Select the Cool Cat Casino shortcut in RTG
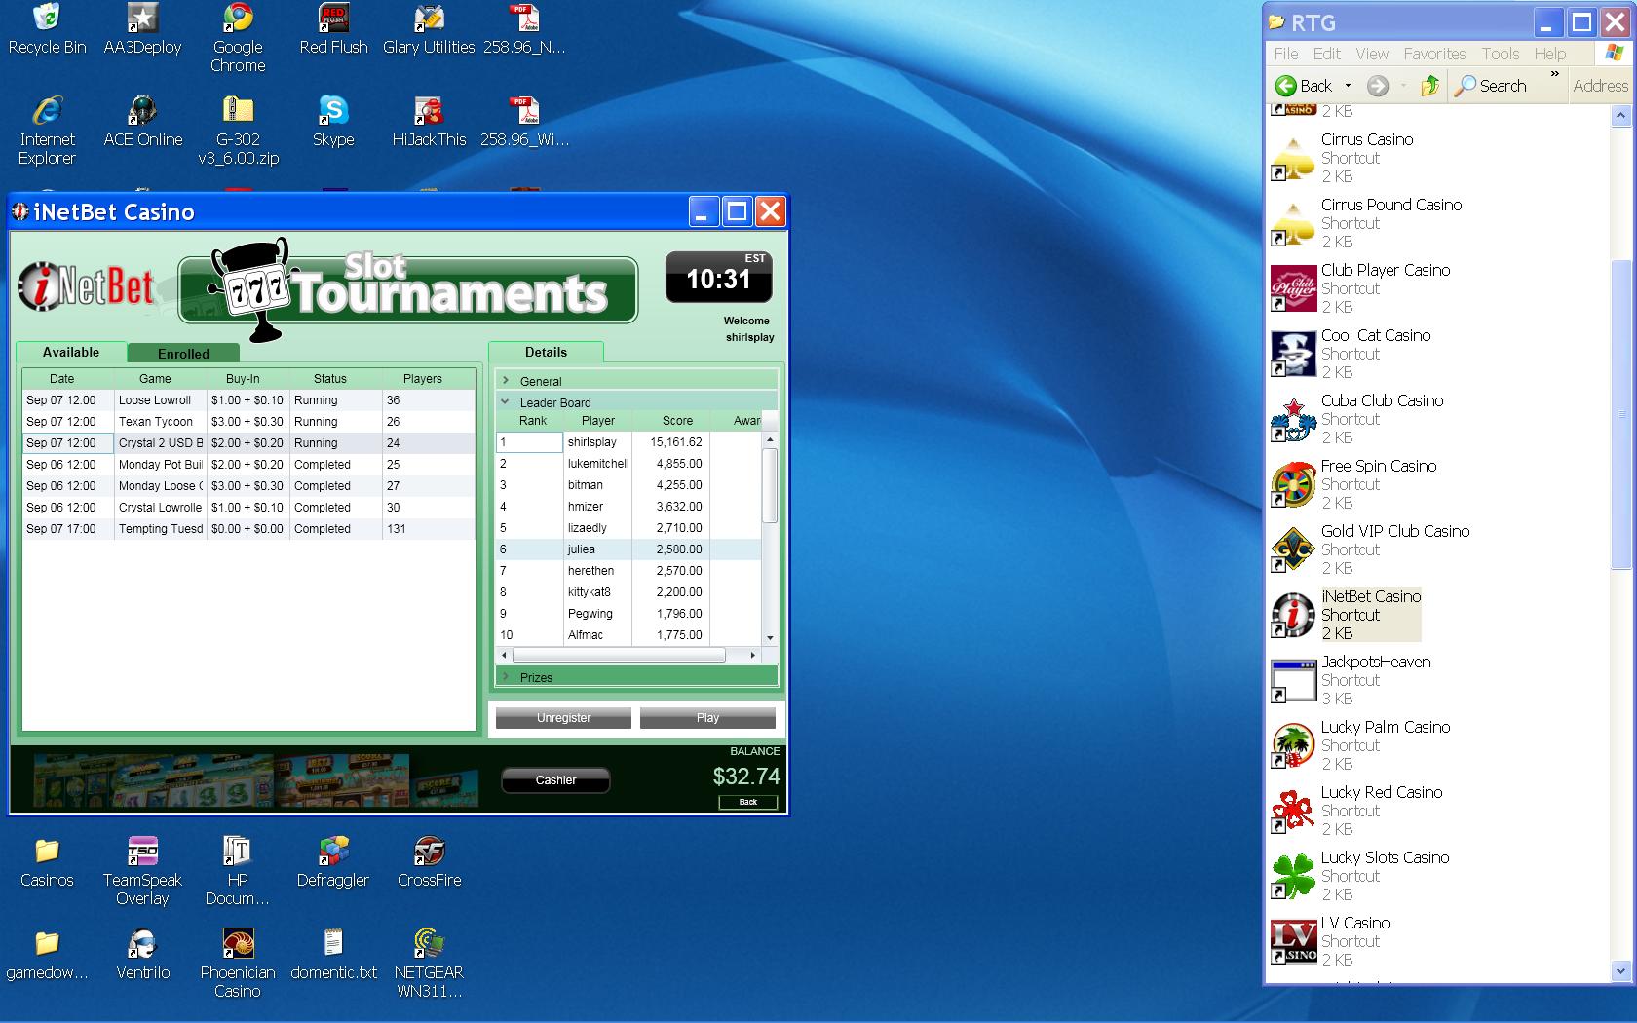Screen dimensions: 1637x1023 click(x=1351, y=354)
